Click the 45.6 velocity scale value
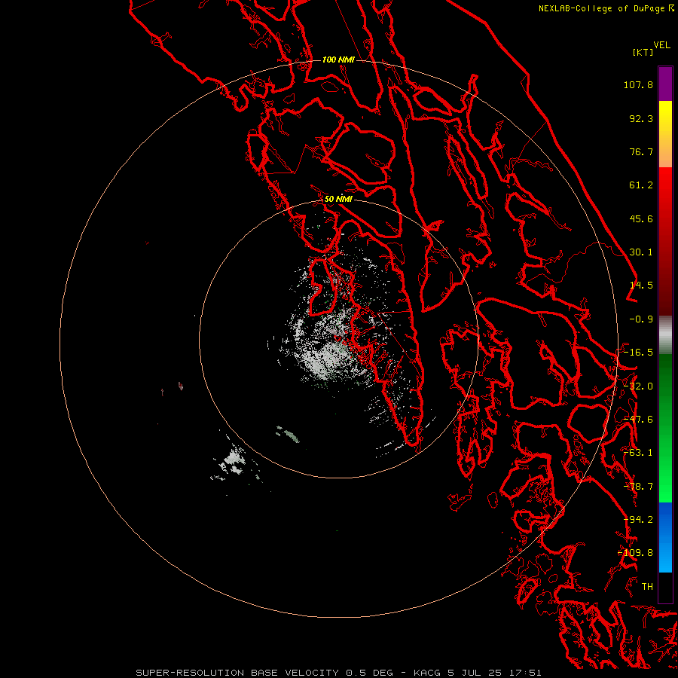The height and width of the screenshot is (678, 678). [x=641, y=218]
